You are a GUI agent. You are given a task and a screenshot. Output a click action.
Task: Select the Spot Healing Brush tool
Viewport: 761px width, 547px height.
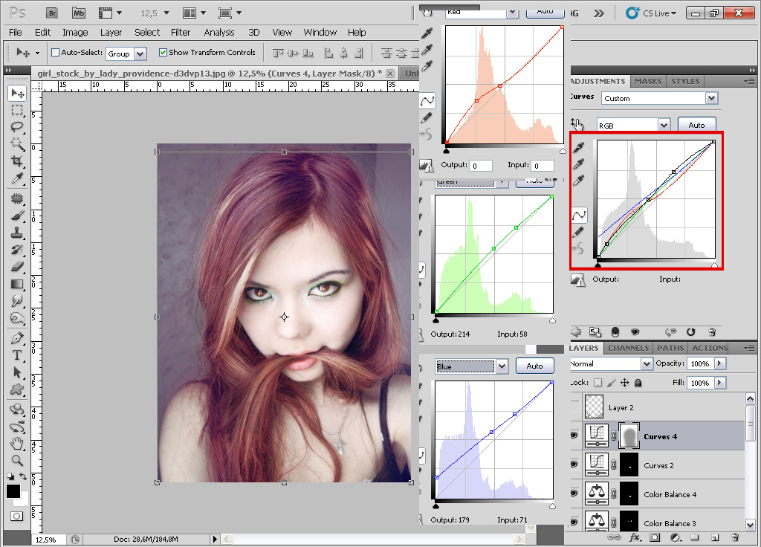click(x=18, y=198)
